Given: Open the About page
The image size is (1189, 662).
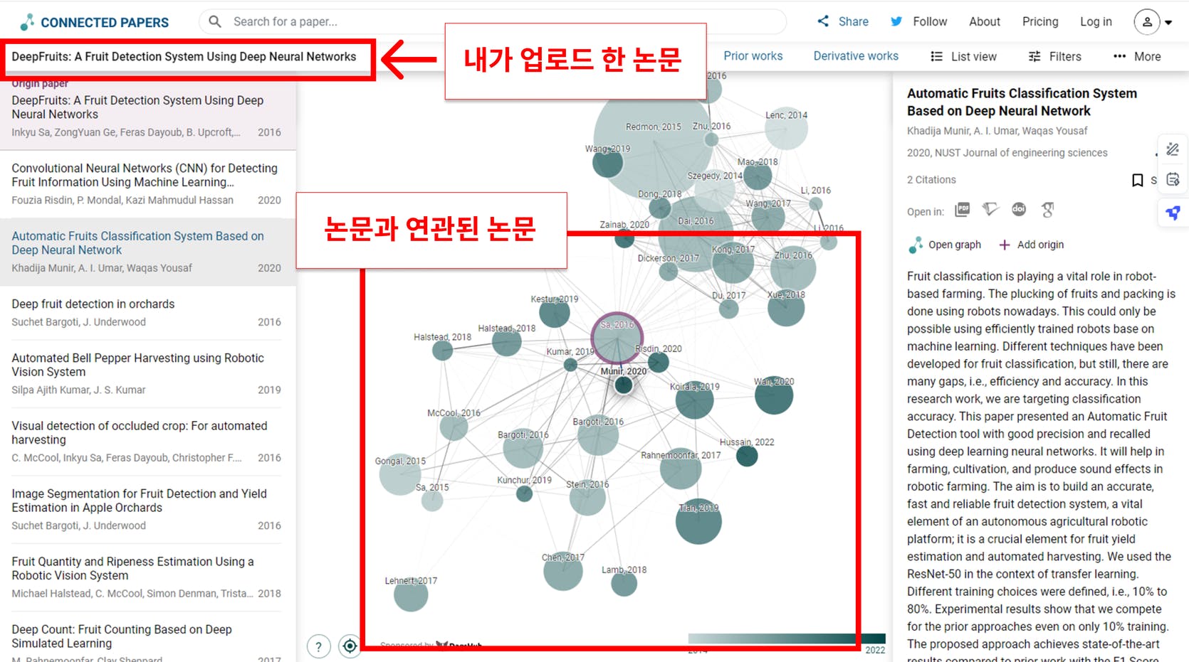Looking at the screenshot, I should coord(985,21).
